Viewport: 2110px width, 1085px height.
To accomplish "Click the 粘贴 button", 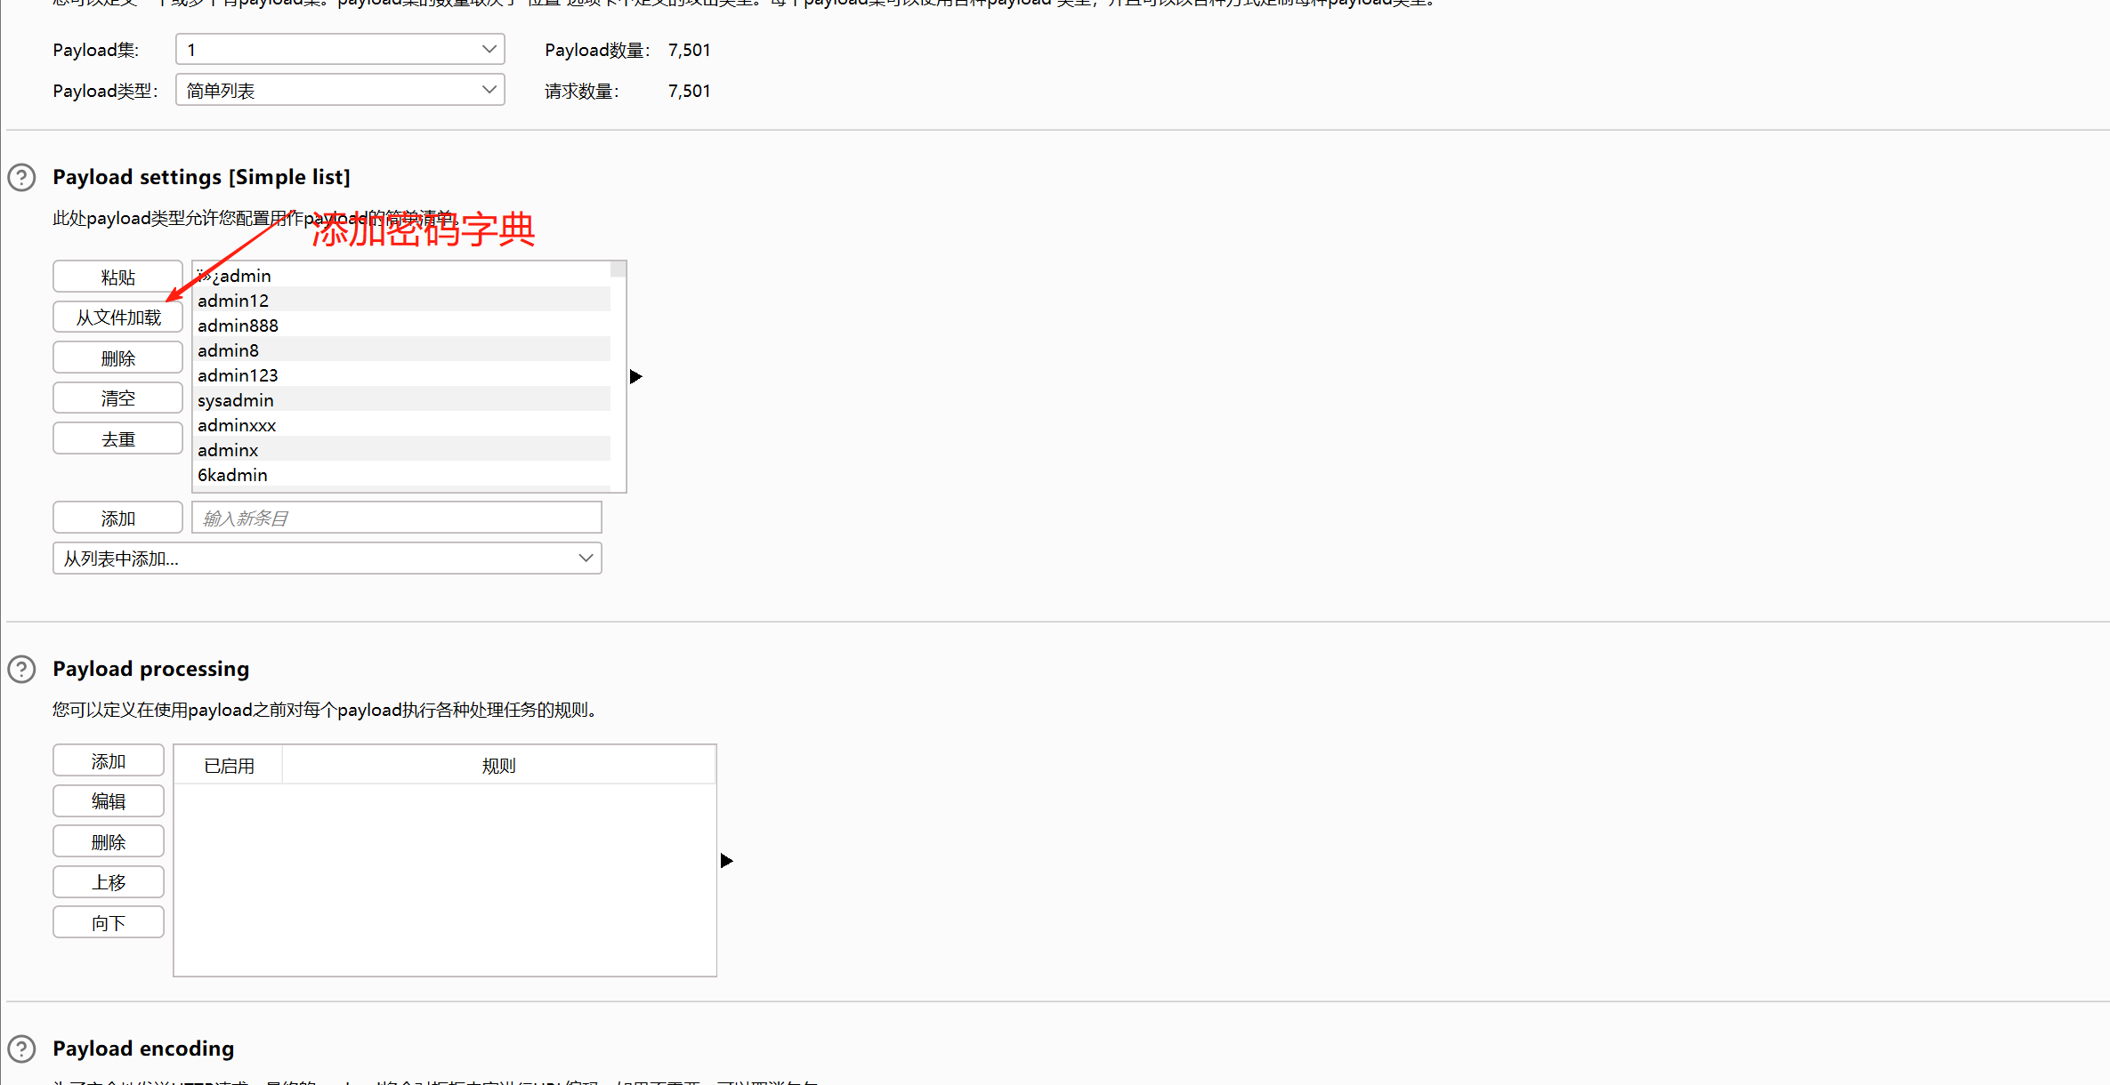I will point(117,277).
